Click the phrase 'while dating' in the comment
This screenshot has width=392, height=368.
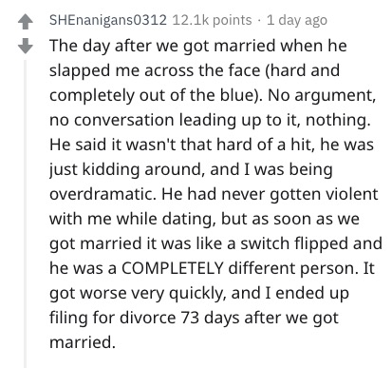166,219
